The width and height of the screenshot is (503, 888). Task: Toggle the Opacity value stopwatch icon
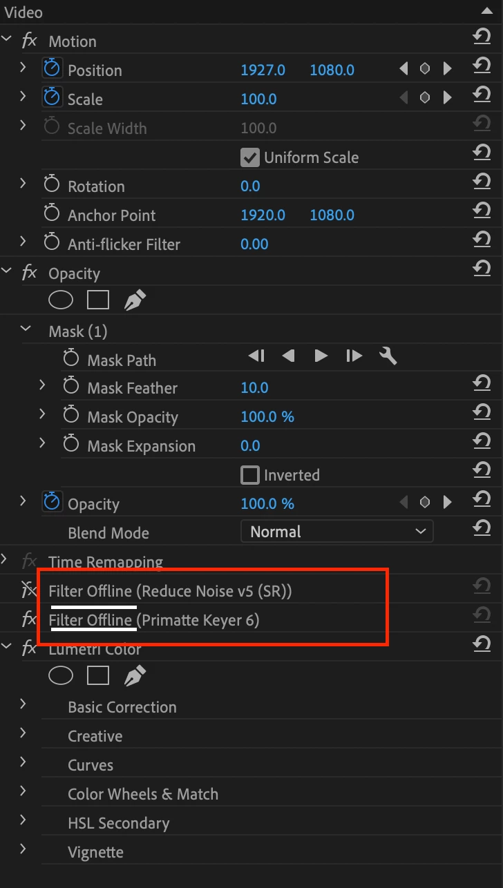(52, 503)
